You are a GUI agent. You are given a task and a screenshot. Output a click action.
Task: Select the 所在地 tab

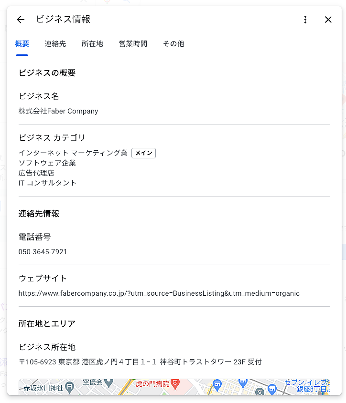pyautogui.click(x=92, y=44)
